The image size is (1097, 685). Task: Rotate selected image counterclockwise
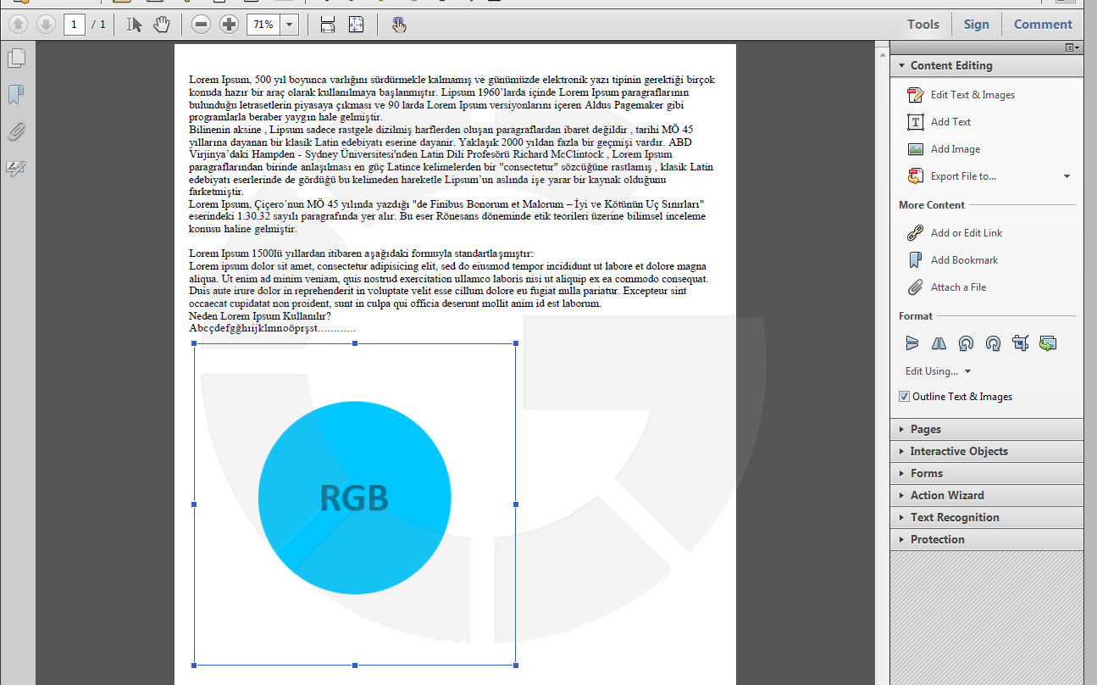click(966, 343)
